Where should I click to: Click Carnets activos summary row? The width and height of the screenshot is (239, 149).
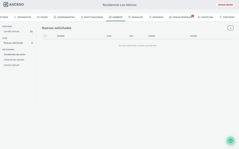[x=18, y=31]
